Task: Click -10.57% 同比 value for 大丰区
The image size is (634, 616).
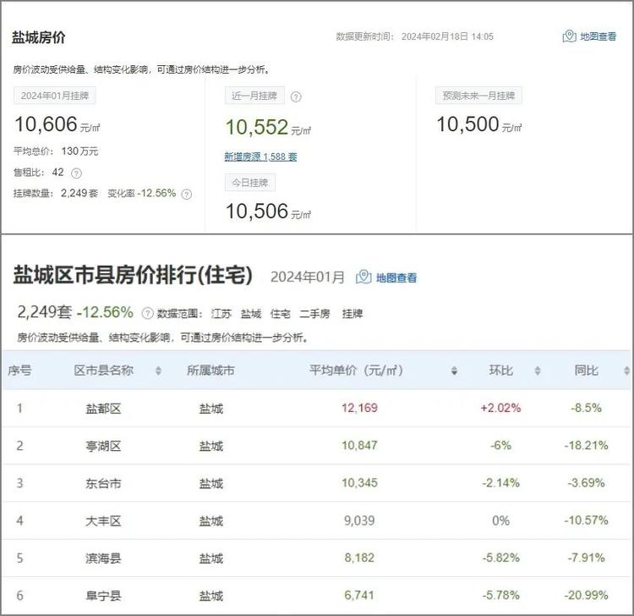Action: pos(587,520)
